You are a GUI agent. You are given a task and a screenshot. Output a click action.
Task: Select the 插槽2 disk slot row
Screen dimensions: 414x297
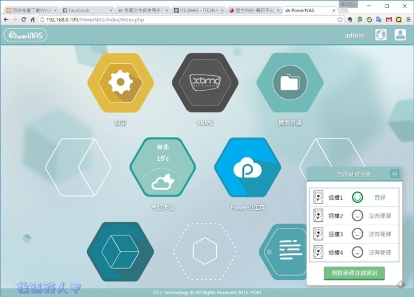(x=354, y=216)
